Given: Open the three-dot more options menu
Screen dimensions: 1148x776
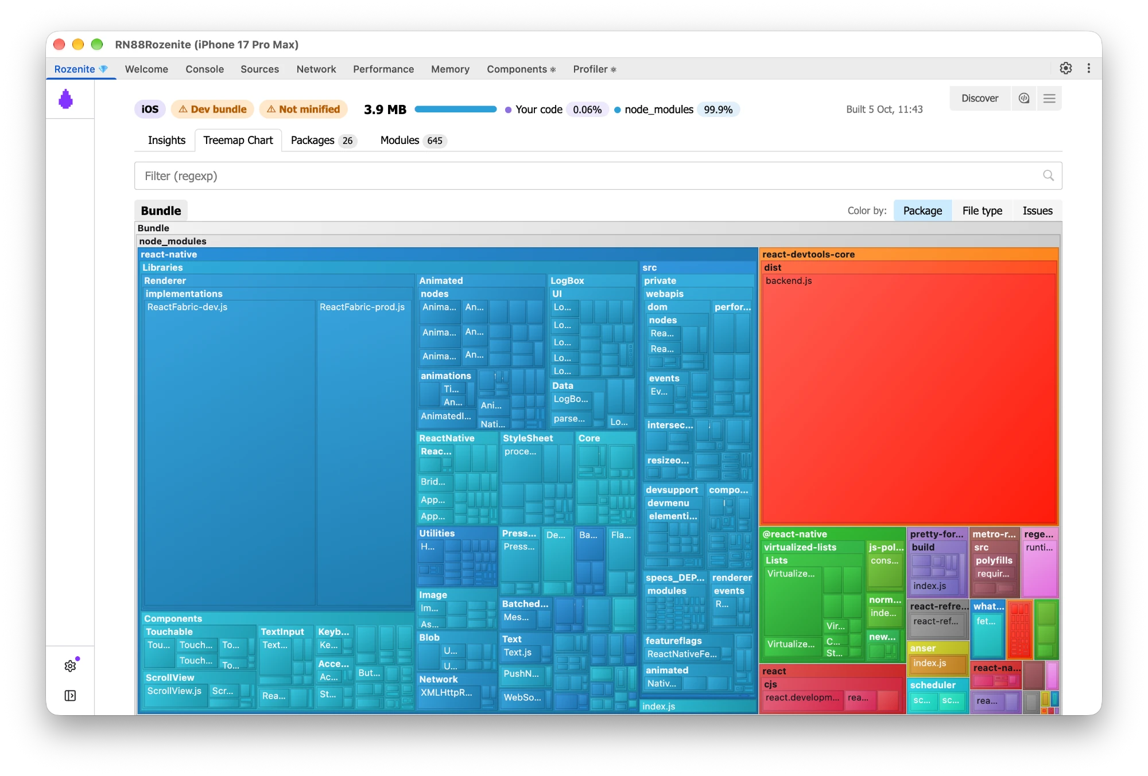Looking at the screenshot, I should pyautogui.click(x=1089, y=68).
